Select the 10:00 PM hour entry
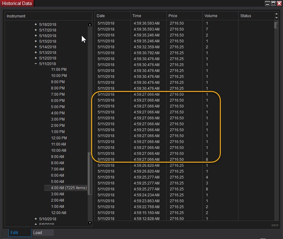283x239 pixels. click(x=59, y=76)
